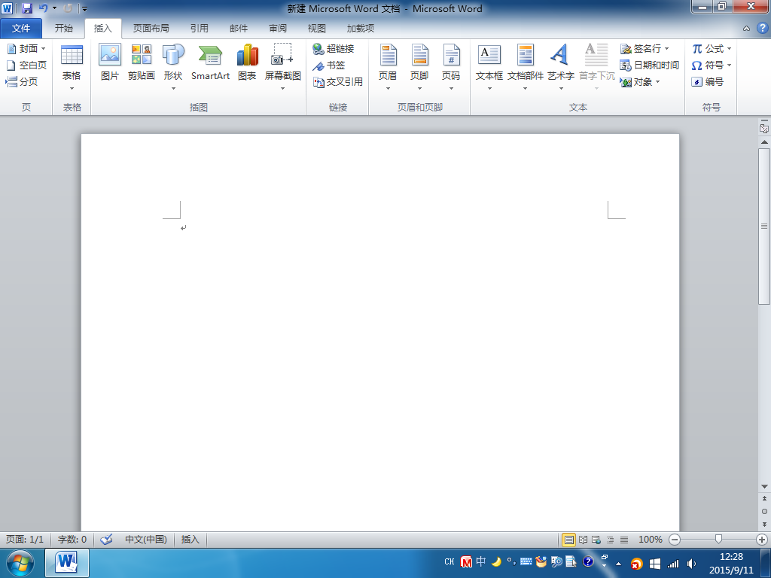Click the 100% zoom level button

[650, 540]
